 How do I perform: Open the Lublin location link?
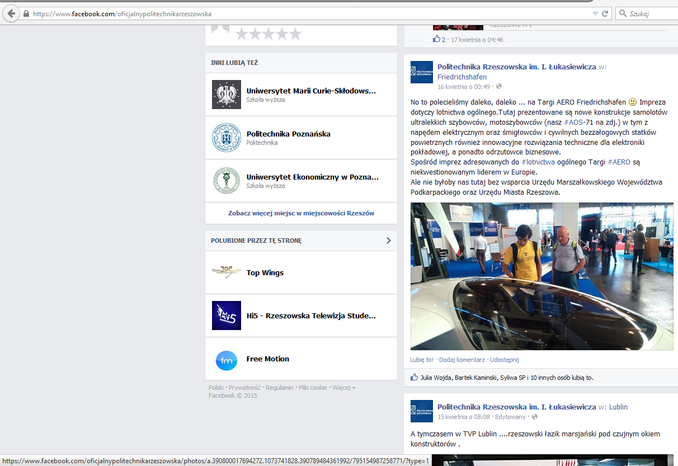point(618,407)
